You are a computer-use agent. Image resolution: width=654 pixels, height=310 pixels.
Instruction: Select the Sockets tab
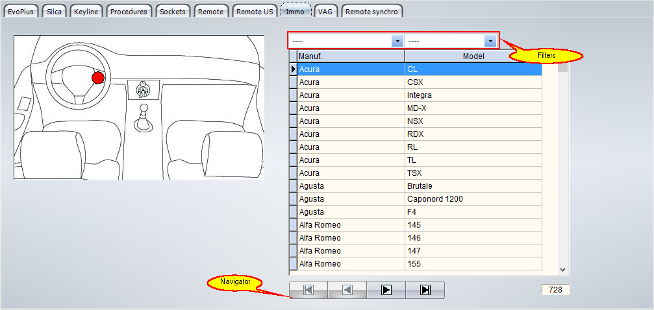click(x=173, y=11)
